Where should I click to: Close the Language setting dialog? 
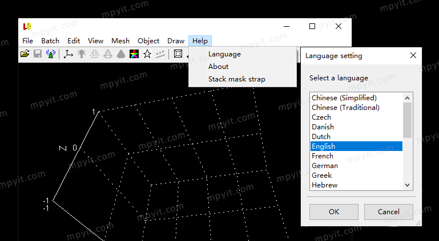point(413,56)
